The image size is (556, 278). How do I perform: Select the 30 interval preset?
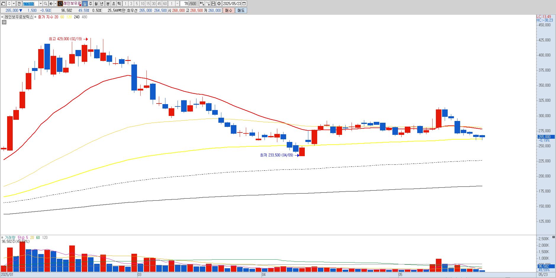click(x=154, y=4)
